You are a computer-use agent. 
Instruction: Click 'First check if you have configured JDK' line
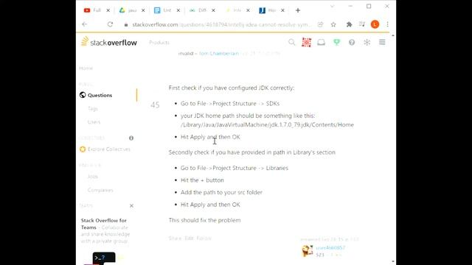coord(231,88)
